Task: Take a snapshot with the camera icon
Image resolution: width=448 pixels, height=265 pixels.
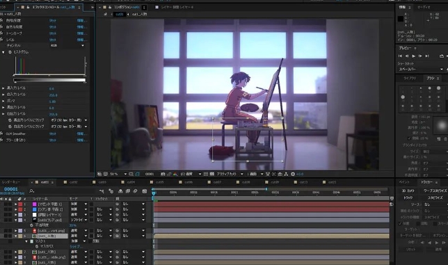Action: (x=163, y=174)
